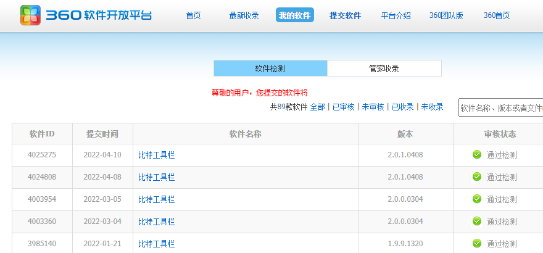The height and width of the screenshot is (253, 543).
Task: Click green check icon for software 4024808
Action: click(477, 177)
